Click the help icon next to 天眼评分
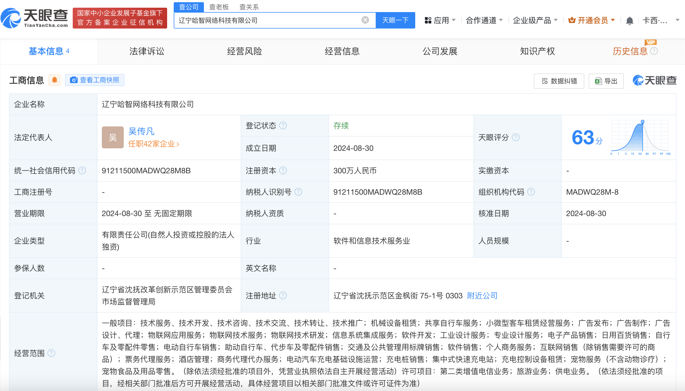The height and width of the screenshot is (391, 685). pyautogui.click(x=516, y=137)
